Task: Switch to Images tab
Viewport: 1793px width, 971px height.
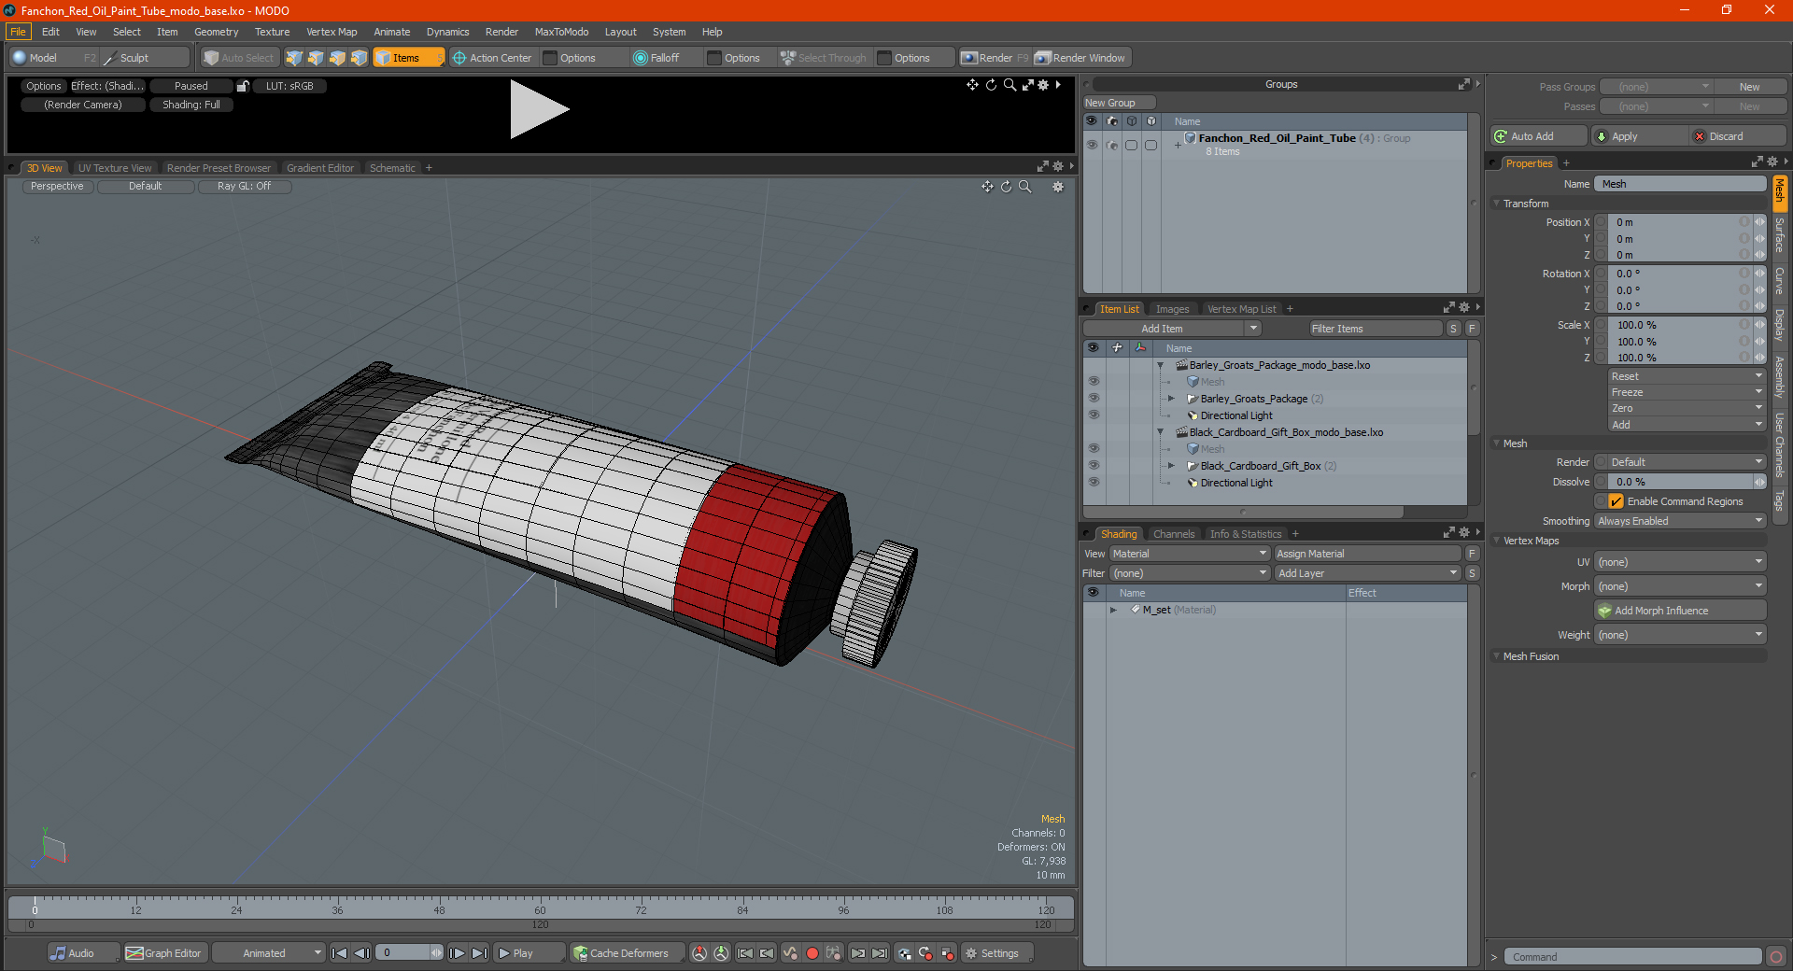Action: click(x=1172, y=309)
